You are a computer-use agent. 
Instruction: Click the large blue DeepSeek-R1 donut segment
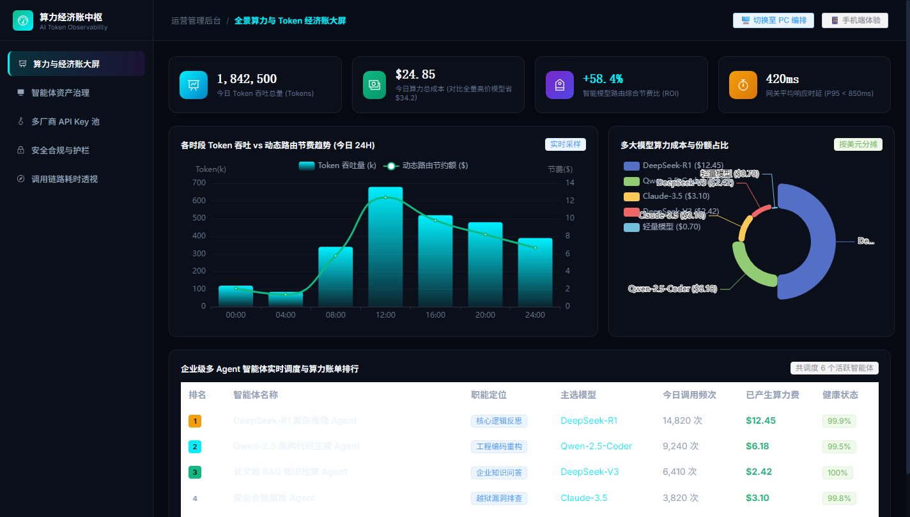[822, 242]
